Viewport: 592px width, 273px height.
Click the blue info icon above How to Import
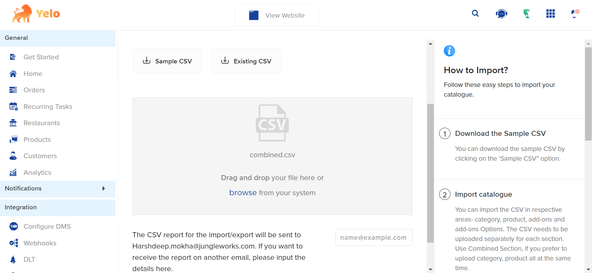click(449, 51)
